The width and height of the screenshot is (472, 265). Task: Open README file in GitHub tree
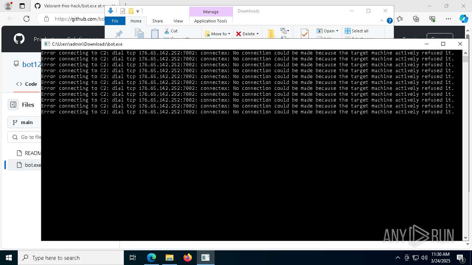(29, 153)
